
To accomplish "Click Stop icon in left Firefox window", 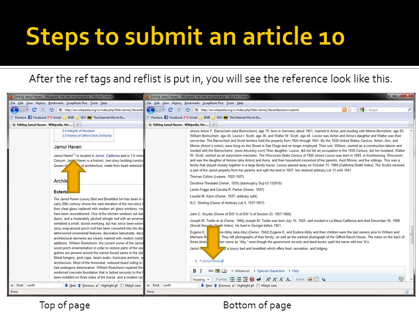I will tap(43, 110).
